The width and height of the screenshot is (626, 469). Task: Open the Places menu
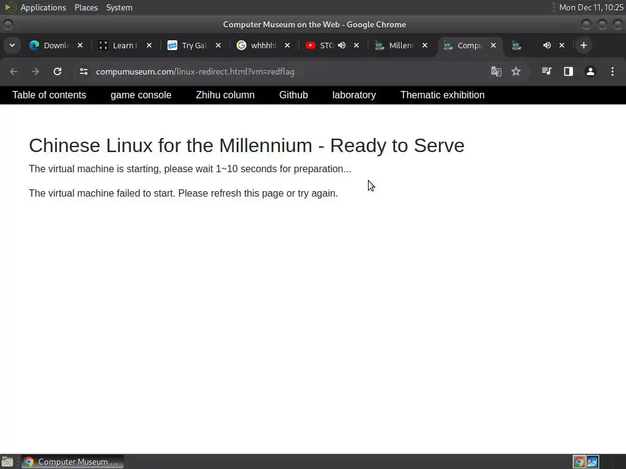(86, 7)
